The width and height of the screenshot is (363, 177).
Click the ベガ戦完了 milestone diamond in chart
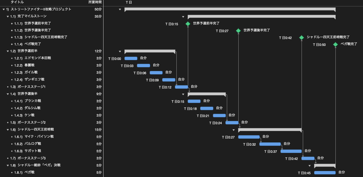pos(335,44)
